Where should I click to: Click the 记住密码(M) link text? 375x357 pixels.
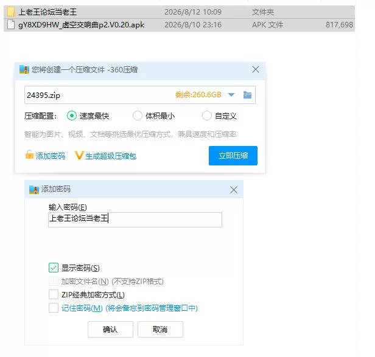point(82,308)
